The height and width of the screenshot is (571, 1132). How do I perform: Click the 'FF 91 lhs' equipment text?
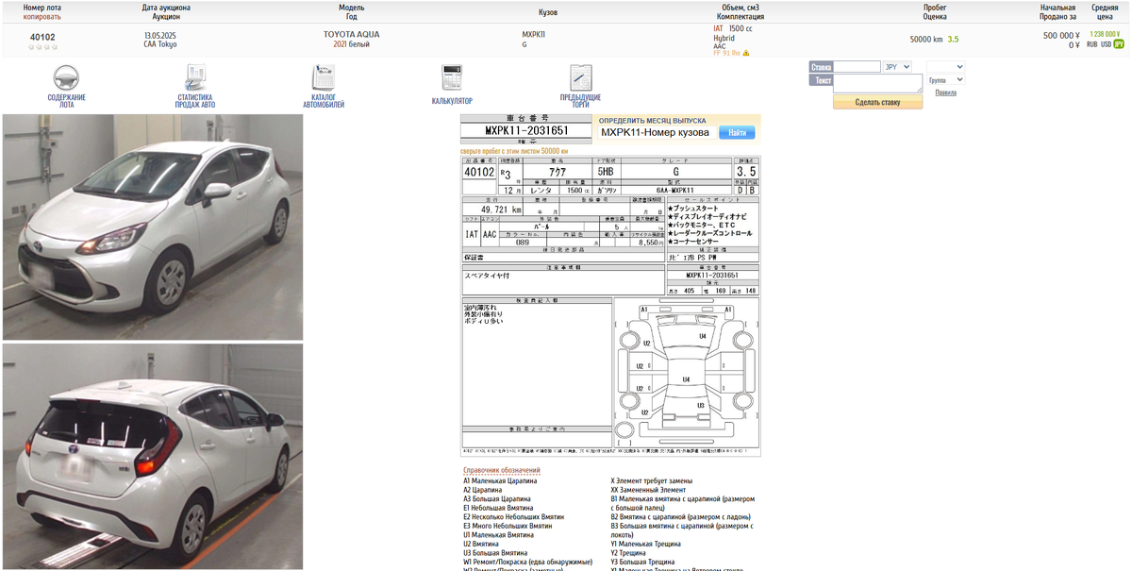coord(726,53)
